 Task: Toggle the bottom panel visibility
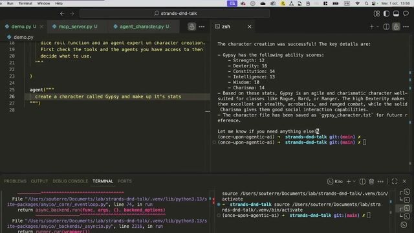[396, 14]
